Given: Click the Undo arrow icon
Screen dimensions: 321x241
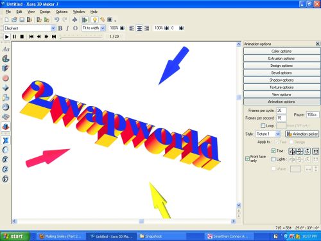Looking at the screenshot, I should [56, 20].
